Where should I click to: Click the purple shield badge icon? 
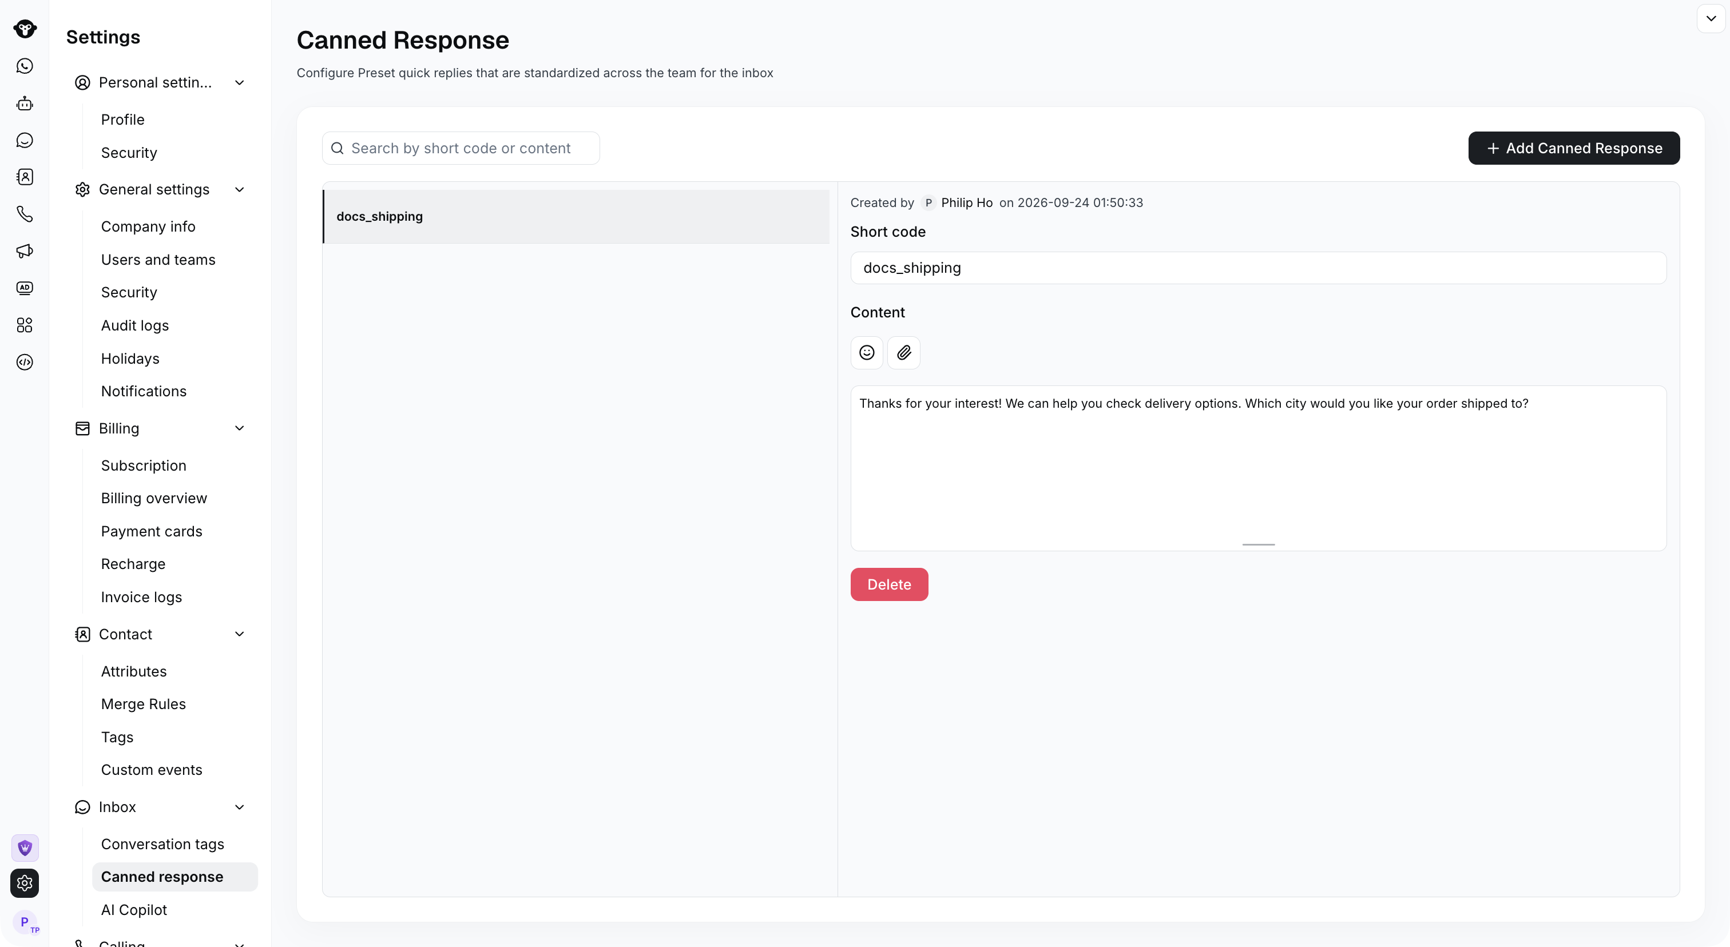tap(25, 847)
